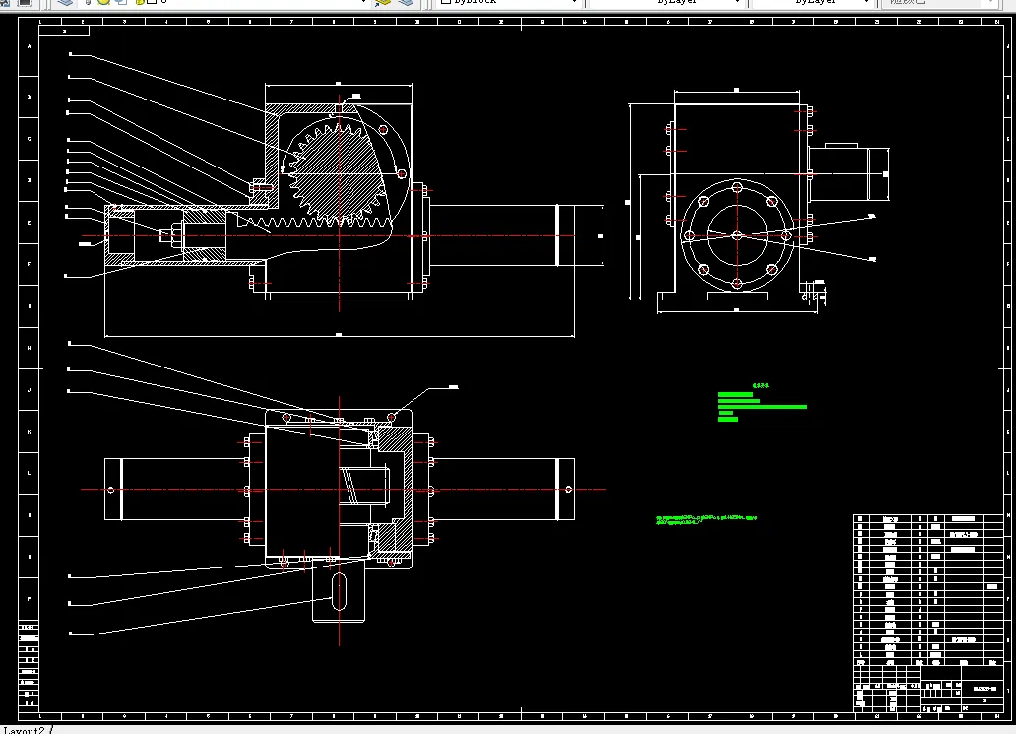The image size is (1016, 734).
Task: Open the ByLayer lineweight dropdown
Action: point(812,3)
